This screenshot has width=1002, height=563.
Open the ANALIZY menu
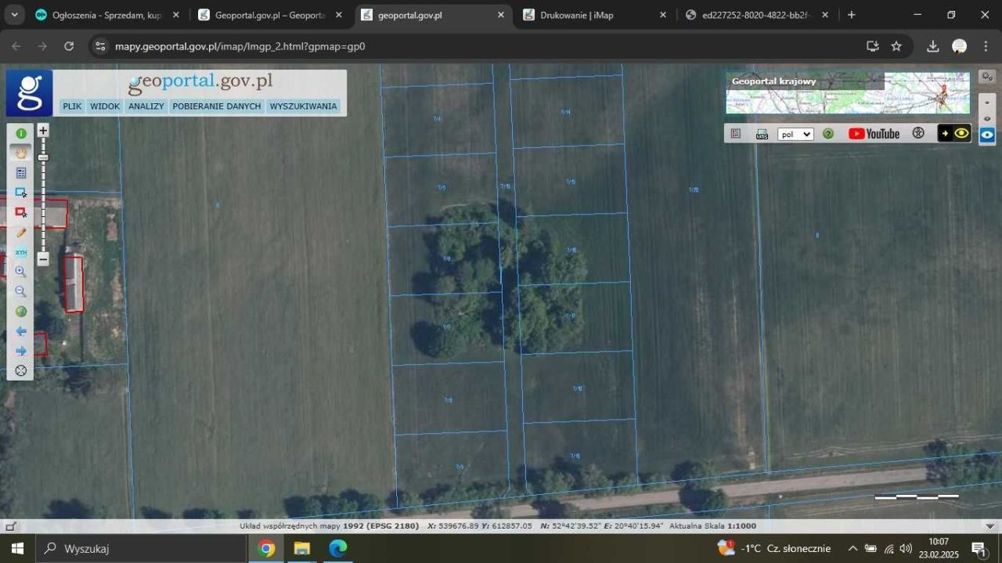[x=146, y=106]
